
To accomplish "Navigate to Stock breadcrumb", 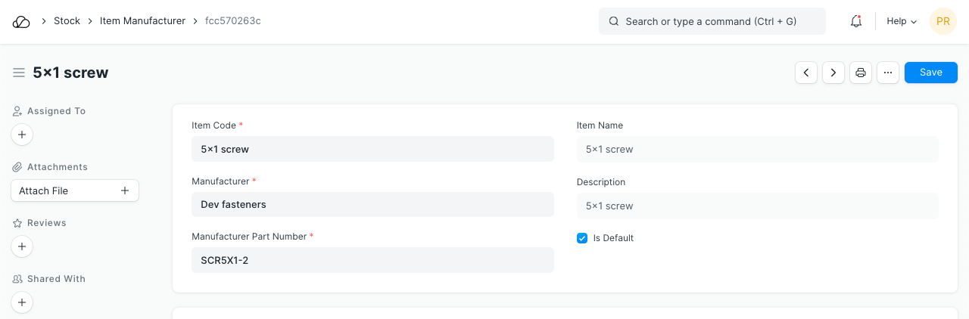I will (67, 21).
